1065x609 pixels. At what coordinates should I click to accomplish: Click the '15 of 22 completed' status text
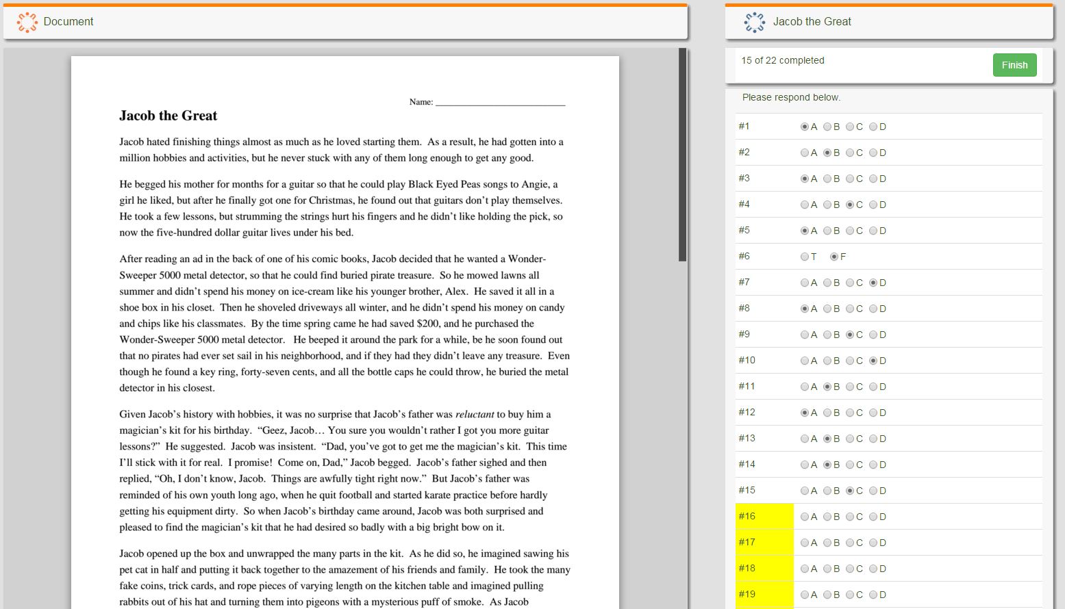(782, 60)
